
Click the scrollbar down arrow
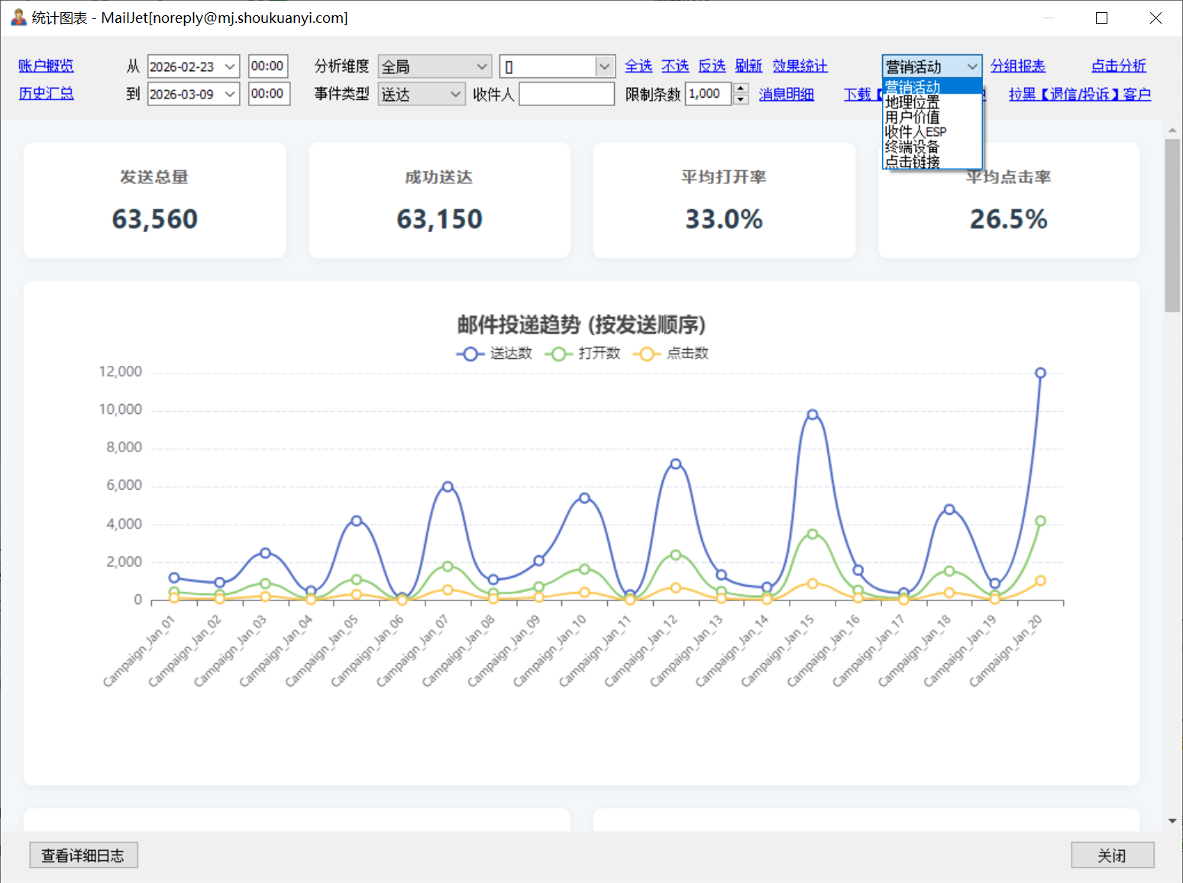point(1172,821)
